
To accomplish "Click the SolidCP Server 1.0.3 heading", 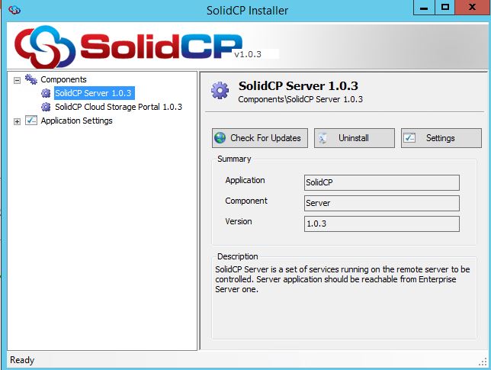I will point(298,86).
